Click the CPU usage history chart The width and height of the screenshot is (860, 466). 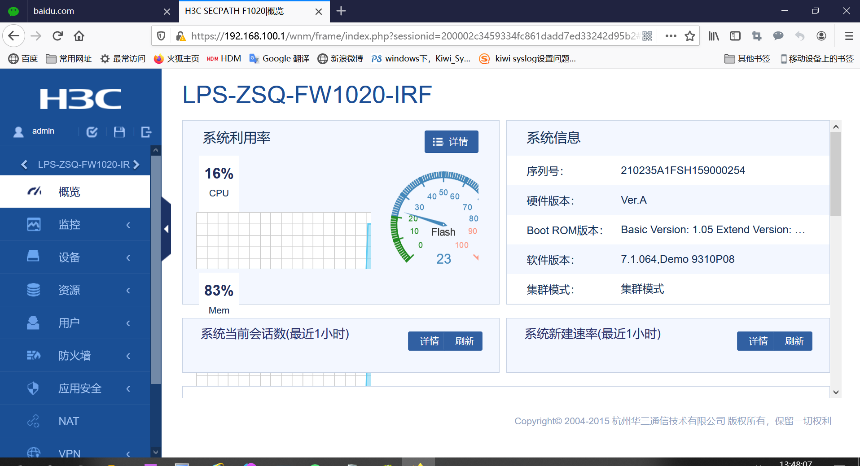(284, 241)
